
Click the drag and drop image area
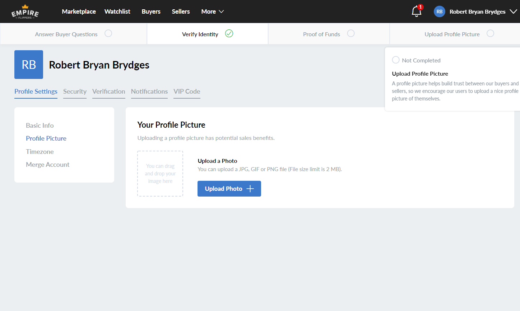[160, 174]
